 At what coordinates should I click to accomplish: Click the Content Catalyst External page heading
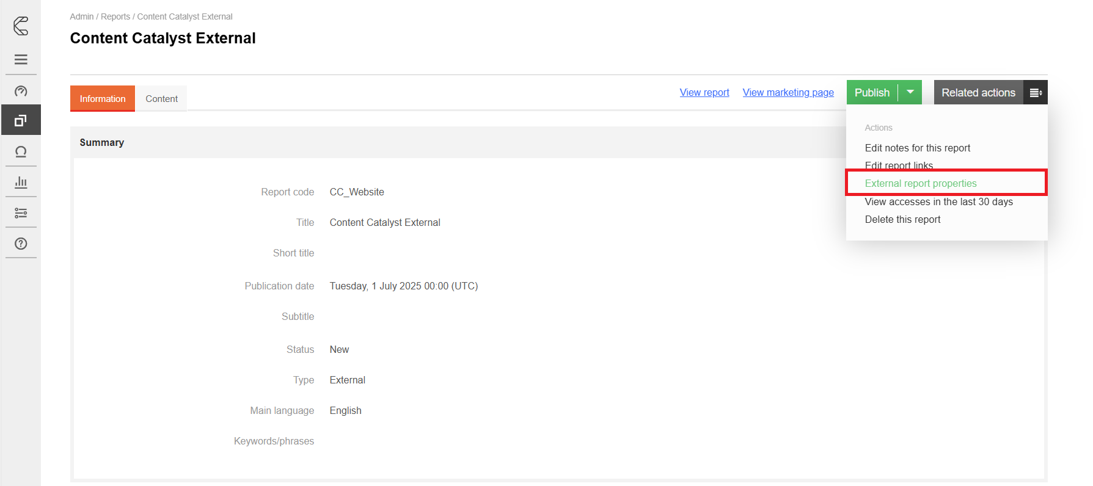(x=163, y=38)
